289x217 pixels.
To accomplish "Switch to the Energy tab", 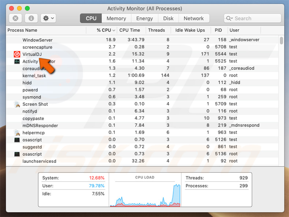I will click(x=144, y=18).
